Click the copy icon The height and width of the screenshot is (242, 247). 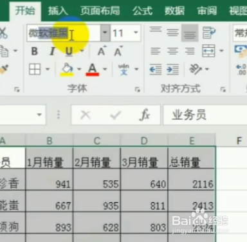click(x=5, y=51)
